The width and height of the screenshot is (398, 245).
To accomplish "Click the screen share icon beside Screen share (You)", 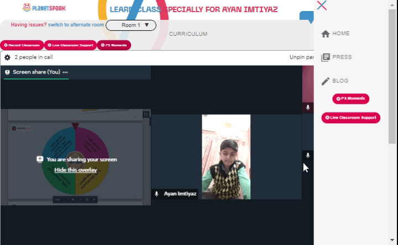I will (7, 72).
